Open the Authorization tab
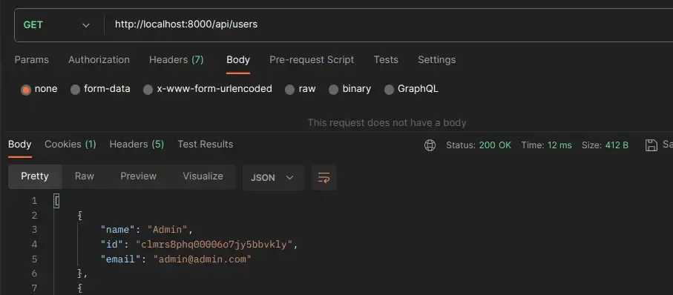The width and height of the screenshot is (673, 295). 99,59
